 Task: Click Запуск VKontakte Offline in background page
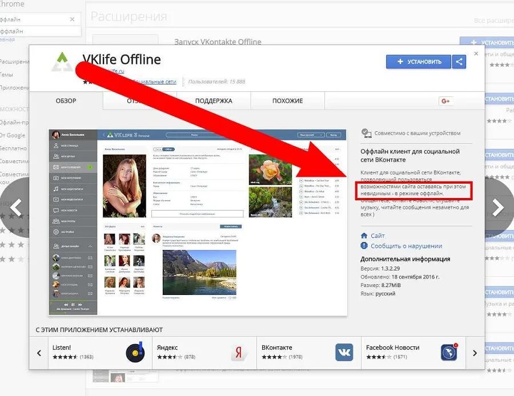tap(218, 42)
